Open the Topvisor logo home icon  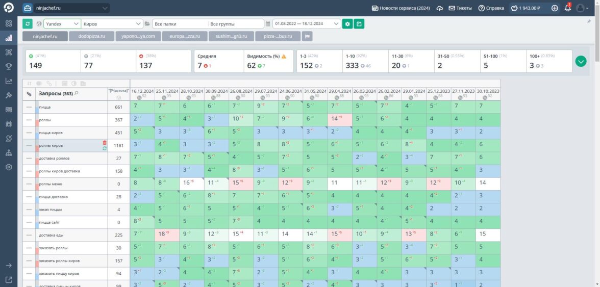click(8, 8)
